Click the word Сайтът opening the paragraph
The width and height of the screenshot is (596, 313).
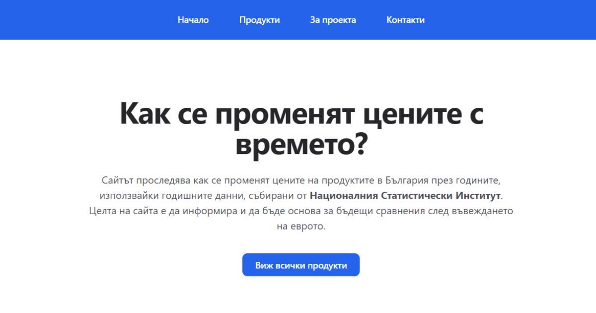click(x=117, y=179)
